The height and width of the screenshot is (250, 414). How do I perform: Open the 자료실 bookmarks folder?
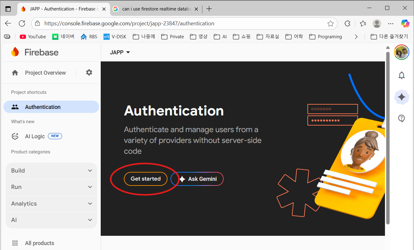[x=268, y=37]
